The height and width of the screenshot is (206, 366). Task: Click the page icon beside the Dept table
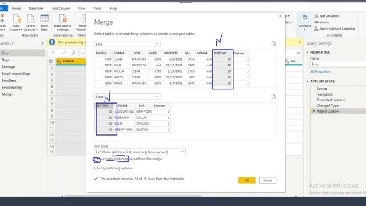coord(273,97)
